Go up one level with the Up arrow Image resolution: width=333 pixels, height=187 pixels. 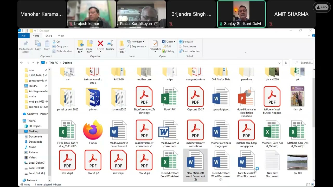[38, 63]
